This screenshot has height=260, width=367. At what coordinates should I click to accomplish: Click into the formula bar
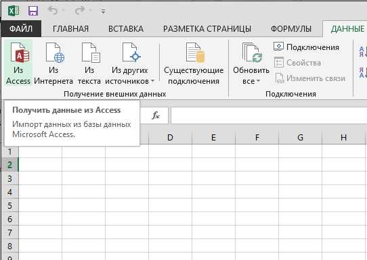269,115
